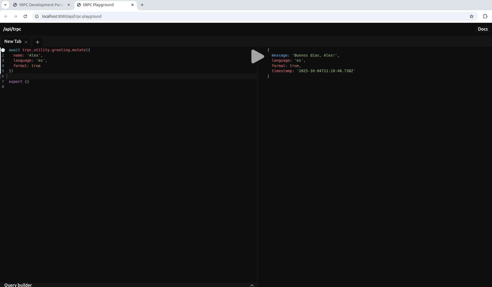Open a new browser tab
This screenshot has width=492, height=287.
142,5
